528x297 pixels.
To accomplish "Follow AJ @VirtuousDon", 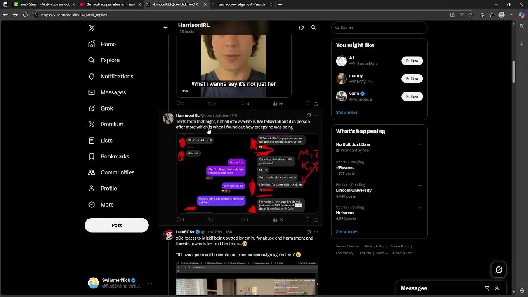I will (412, 61).
